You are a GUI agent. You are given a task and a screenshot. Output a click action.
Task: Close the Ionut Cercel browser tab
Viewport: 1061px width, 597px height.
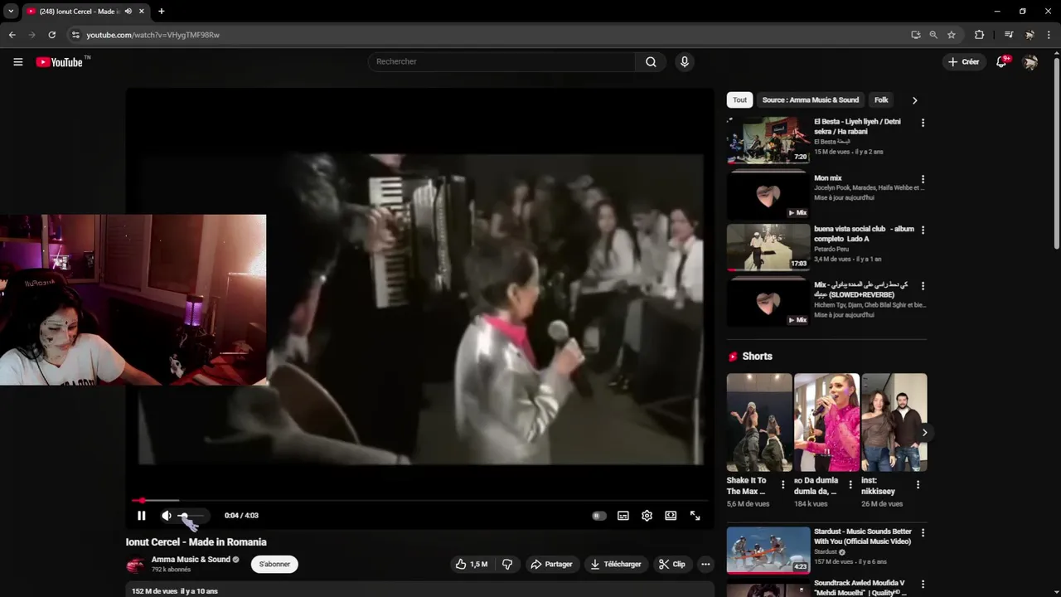[x=142, y=12]
